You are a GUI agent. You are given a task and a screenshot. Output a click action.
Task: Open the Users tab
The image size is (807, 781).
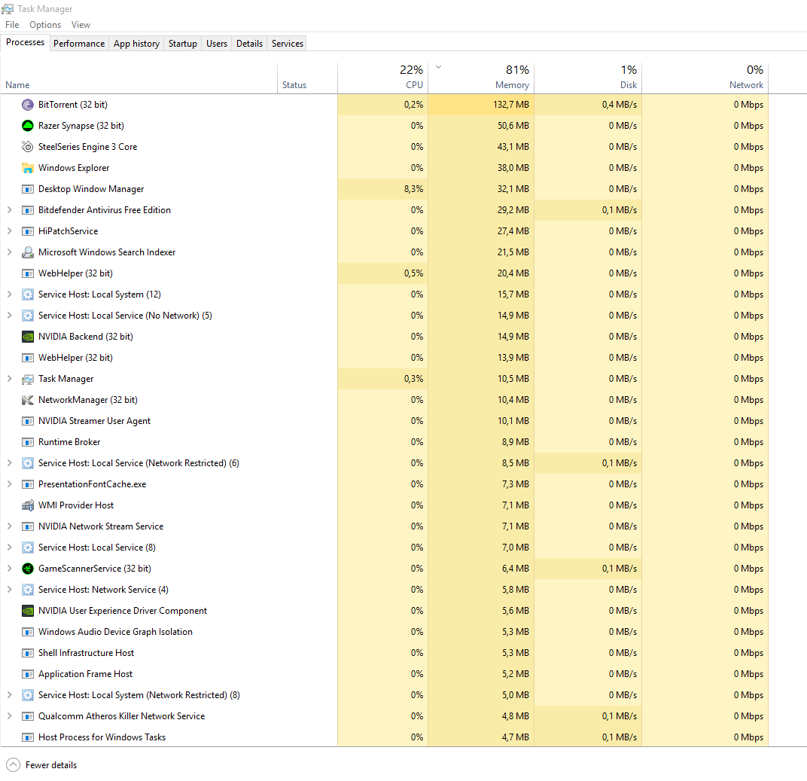(217, 44)
